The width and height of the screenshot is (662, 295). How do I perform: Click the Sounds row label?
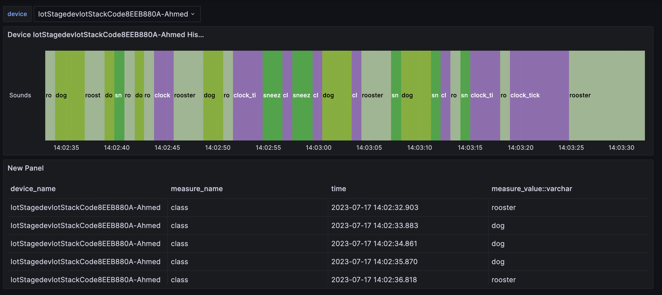click(x=20, y=95)
